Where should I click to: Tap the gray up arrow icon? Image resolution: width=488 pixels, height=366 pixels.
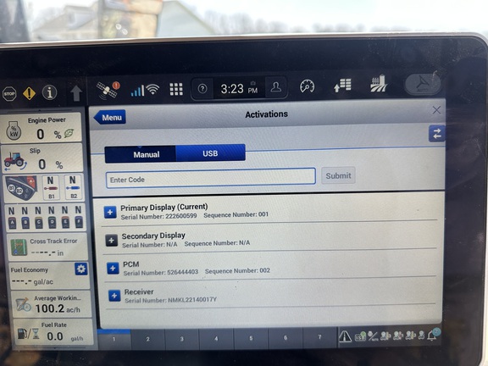pos(76,93)
